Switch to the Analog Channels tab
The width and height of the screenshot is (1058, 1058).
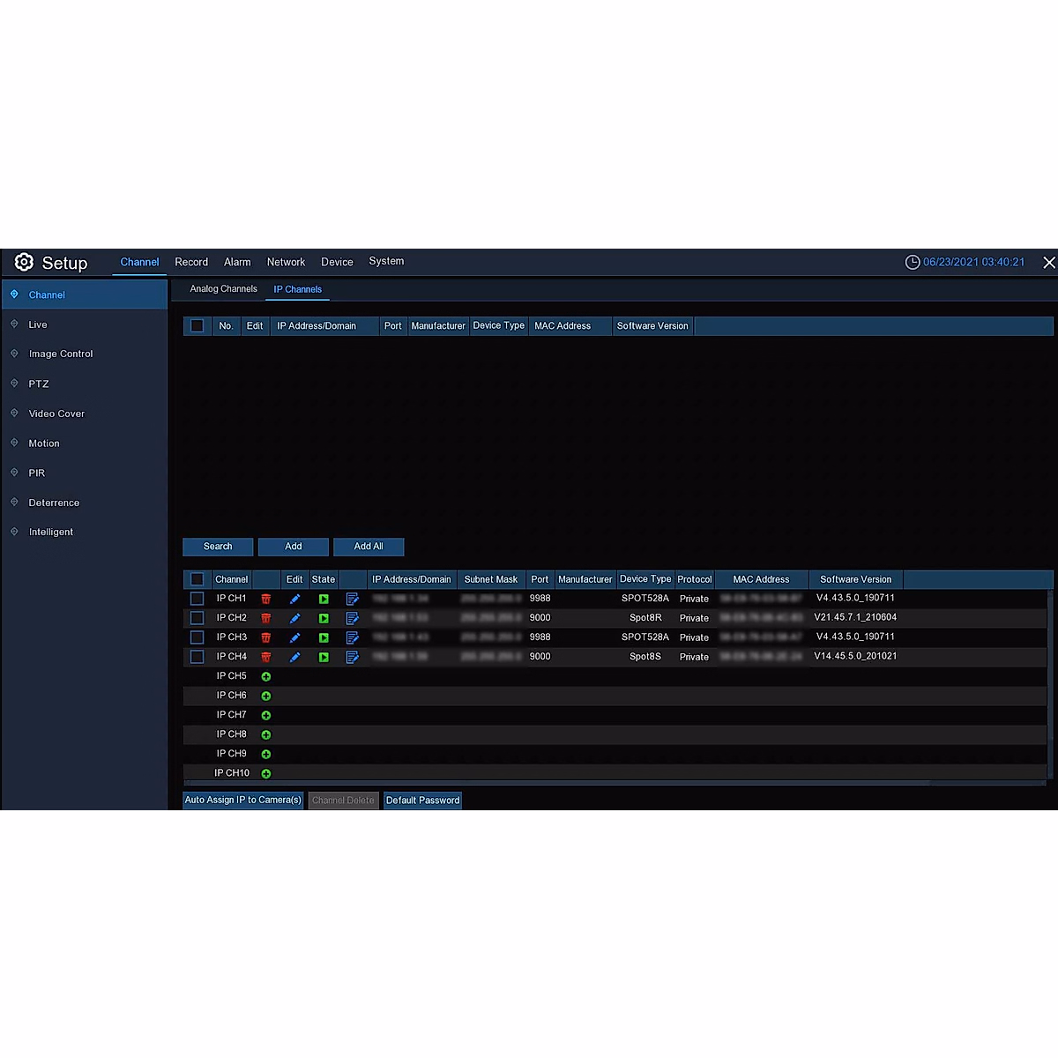[223, 289]
